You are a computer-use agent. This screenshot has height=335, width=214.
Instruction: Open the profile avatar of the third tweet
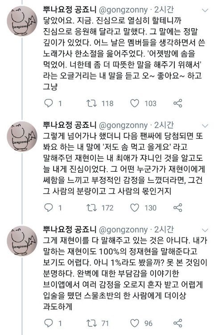pyautogui.click(x=22, y=241)
